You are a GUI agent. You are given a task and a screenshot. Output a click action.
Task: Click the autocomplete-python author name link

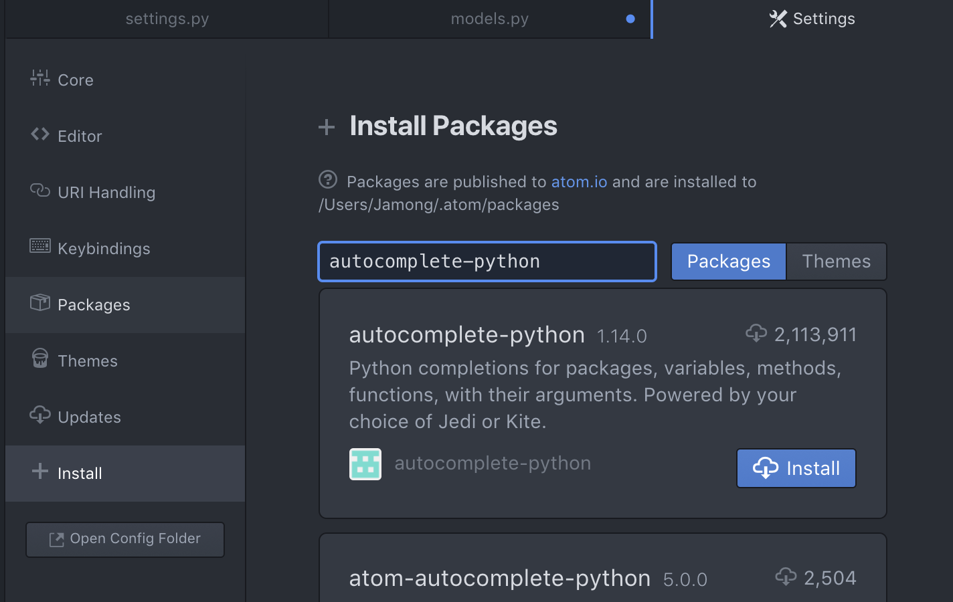point(493,464)
